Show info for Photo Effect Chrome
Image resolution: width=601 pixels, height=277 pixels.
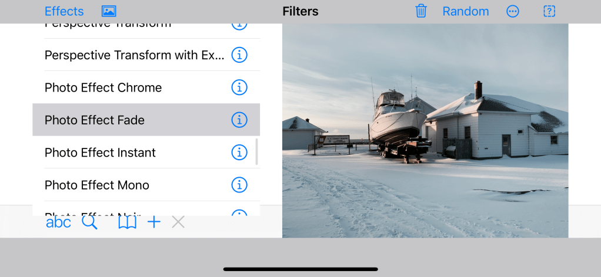[x=239, y=87]
